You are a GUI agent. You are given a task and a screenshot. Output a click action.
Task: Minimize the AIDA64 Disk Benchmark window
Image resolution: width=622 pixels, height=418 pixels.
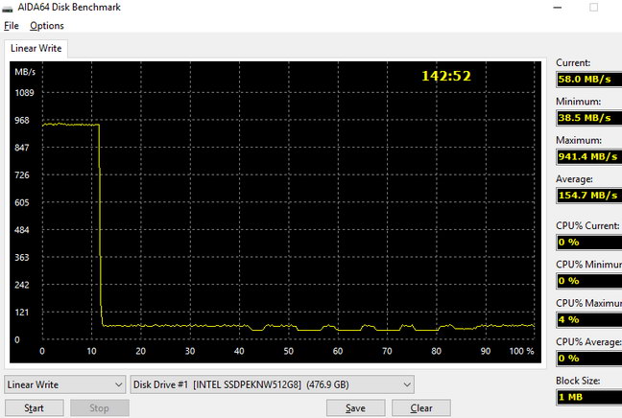(x=558, y=8)
